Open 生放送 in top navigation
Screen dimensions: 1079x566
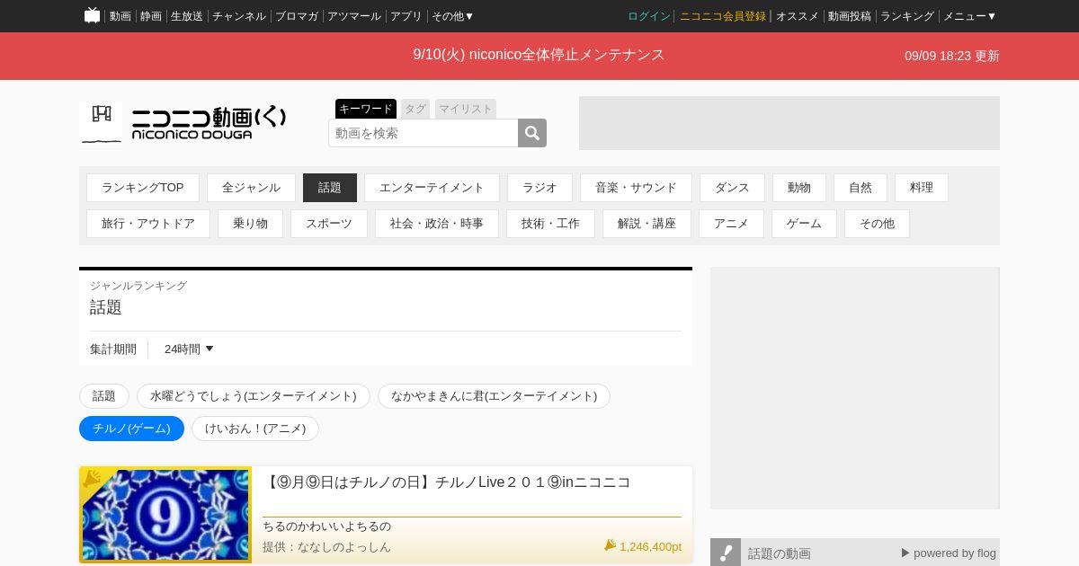[187, 16]
